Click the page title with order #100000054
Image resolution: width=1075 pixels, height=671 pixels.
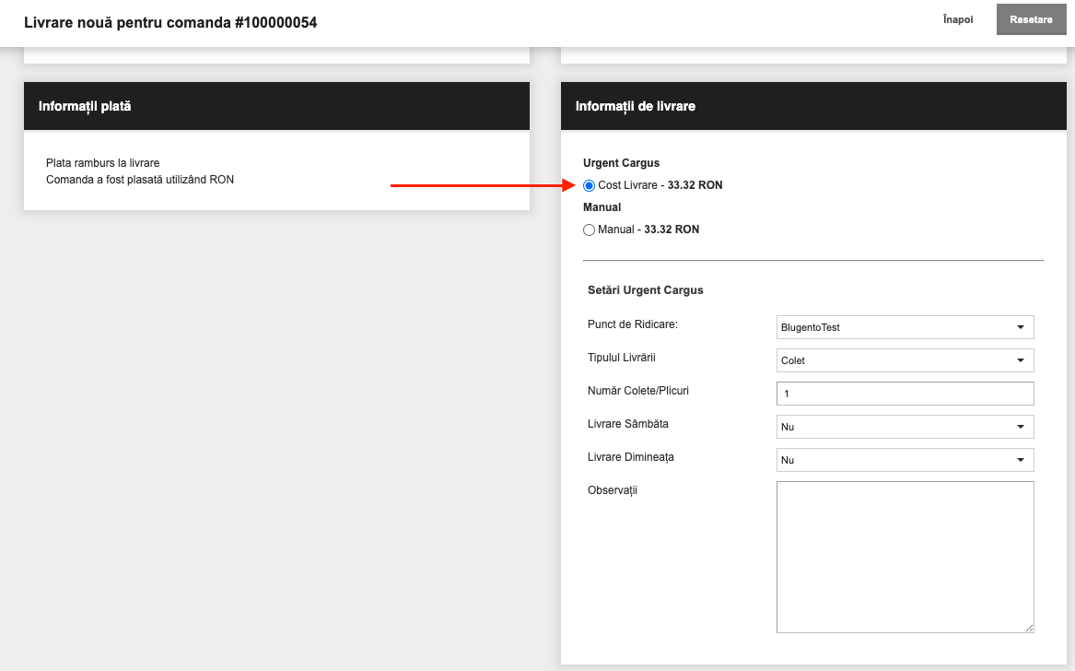click(170, 23)
